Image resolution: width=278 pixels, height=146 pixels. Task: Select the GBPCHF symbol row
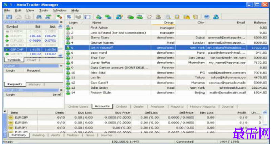pos(31,49)
